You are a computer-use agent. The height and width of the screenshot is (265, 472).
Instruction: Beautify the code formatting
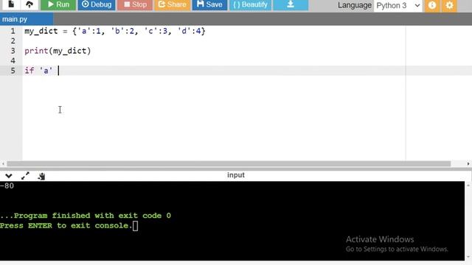coord(251,5)
